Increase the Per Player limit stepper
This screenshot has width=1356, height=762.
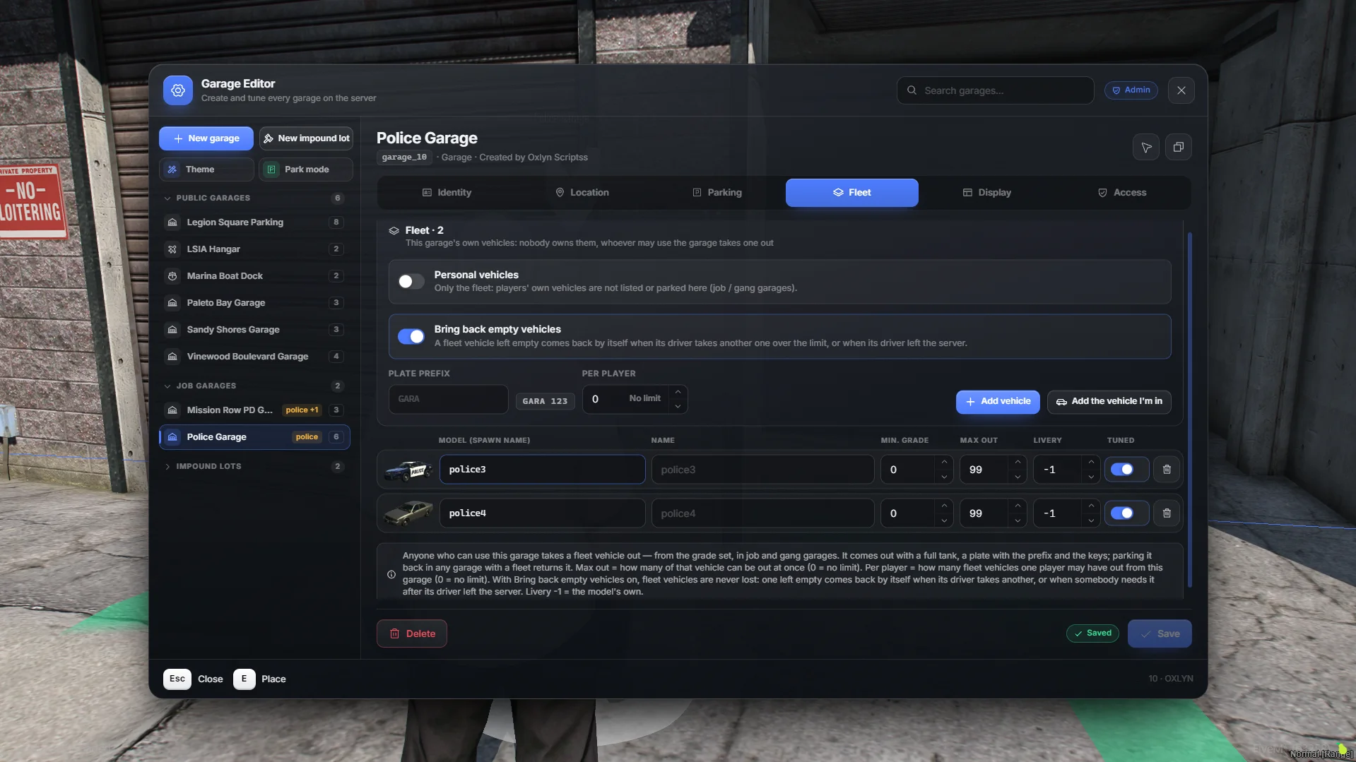point(678,392)
